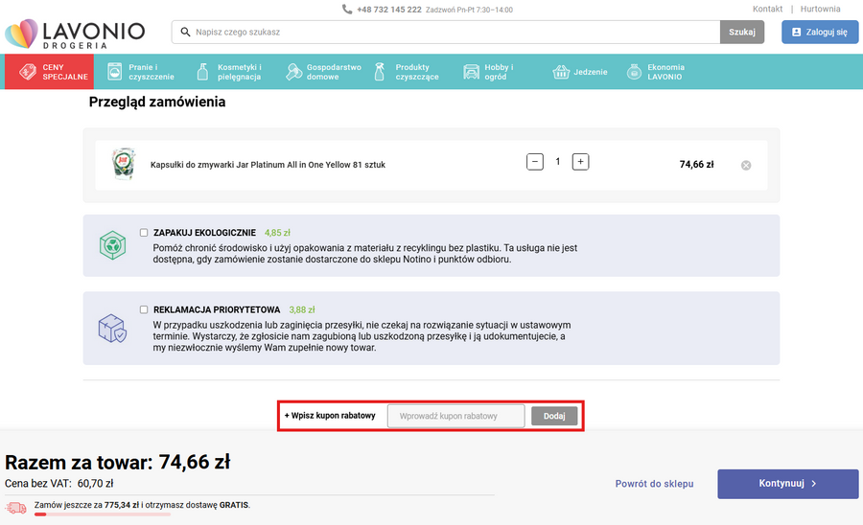Screen dimensions: 863x525
Task: Click the priority complaint shield package icon
Action: pyautogui.click(x=113, y=329)
